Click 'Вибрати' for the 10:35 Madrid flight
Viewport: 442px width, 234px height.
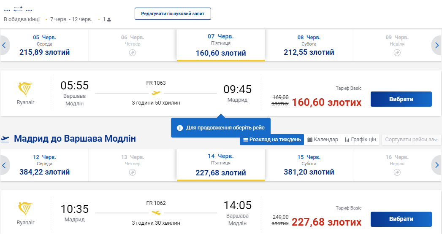(401, 219)
